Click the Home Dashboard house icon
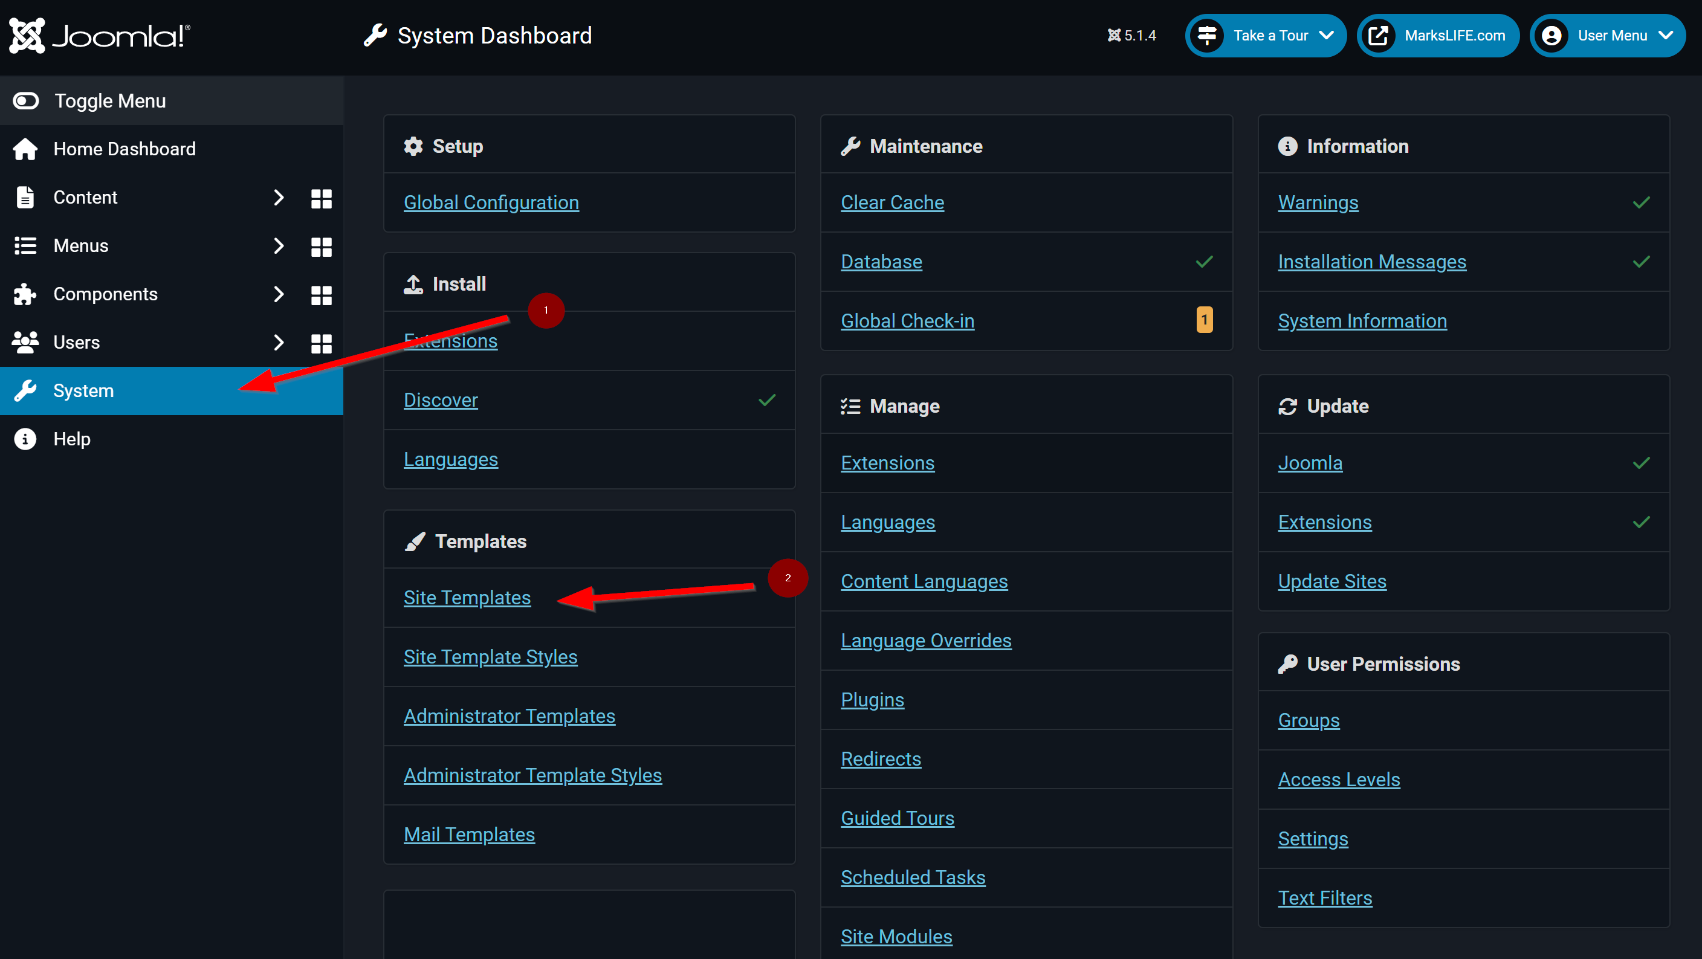Viewport: 1702px width, 959px height. [25, 149]
